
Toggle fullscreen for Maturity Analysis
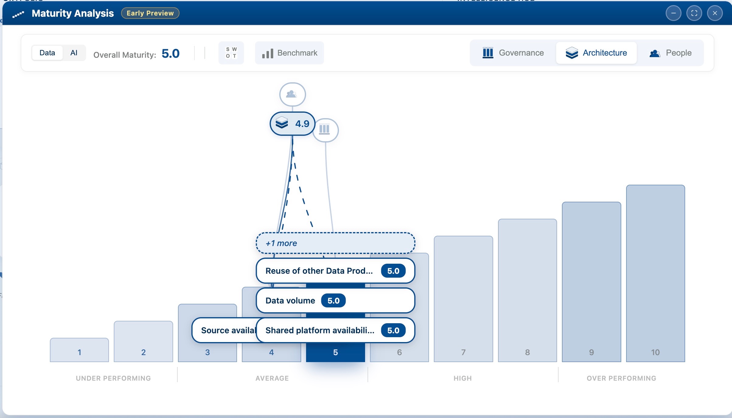[694, 13]
